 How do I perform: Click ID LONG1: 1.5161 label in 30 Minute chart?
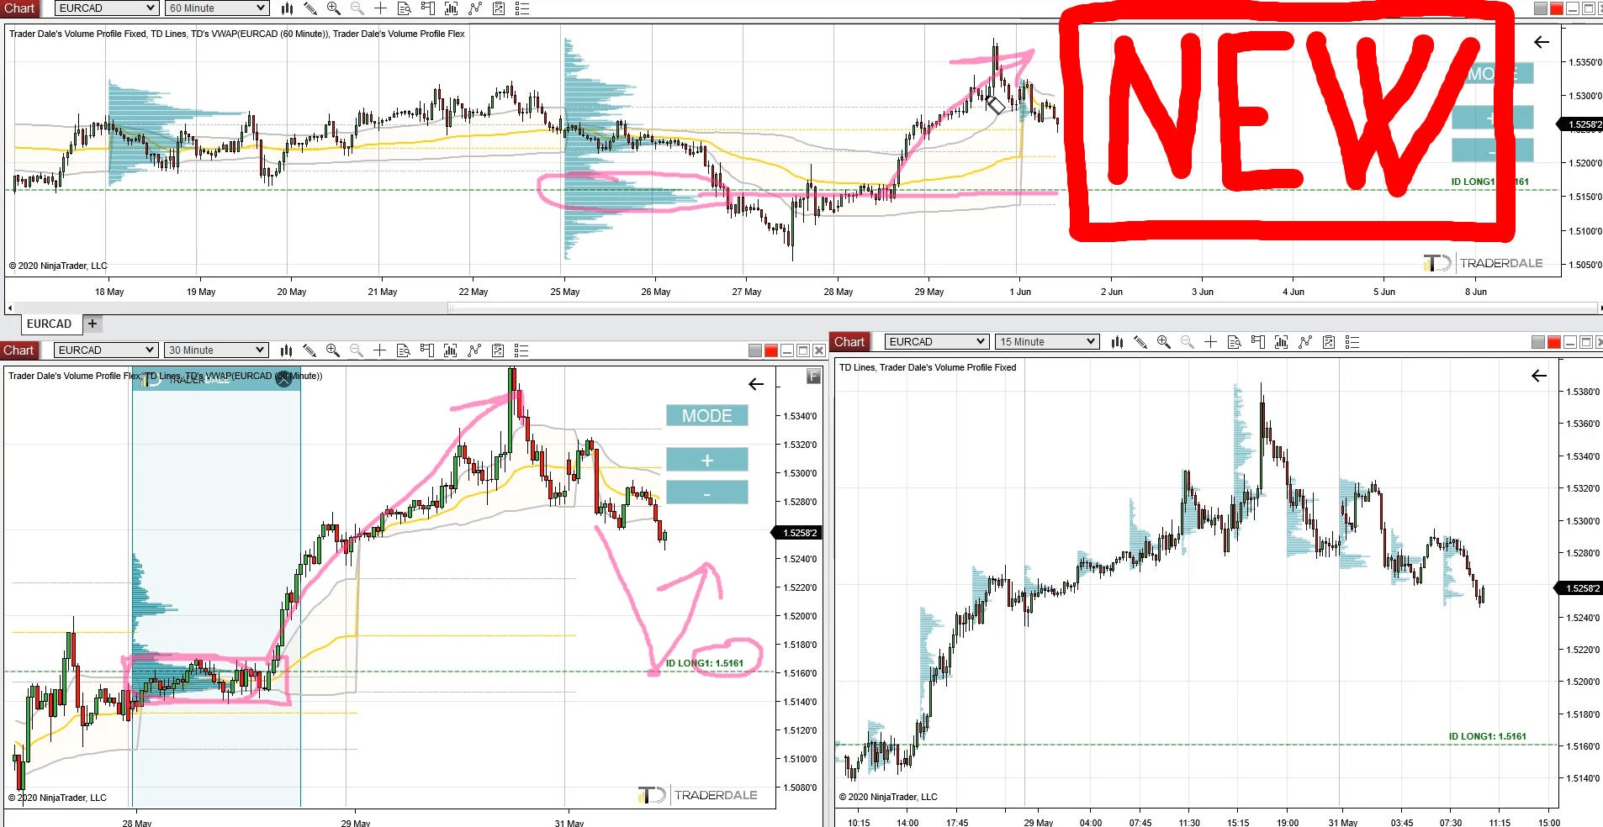coord(705,663)
